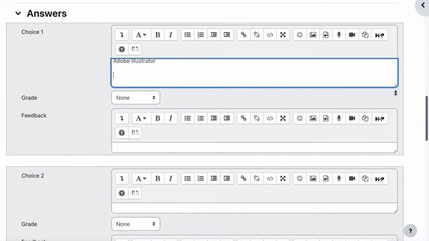Insert numbered list in Choice 1 Feedback editor

pyautogui.click(x=200, y=118)
